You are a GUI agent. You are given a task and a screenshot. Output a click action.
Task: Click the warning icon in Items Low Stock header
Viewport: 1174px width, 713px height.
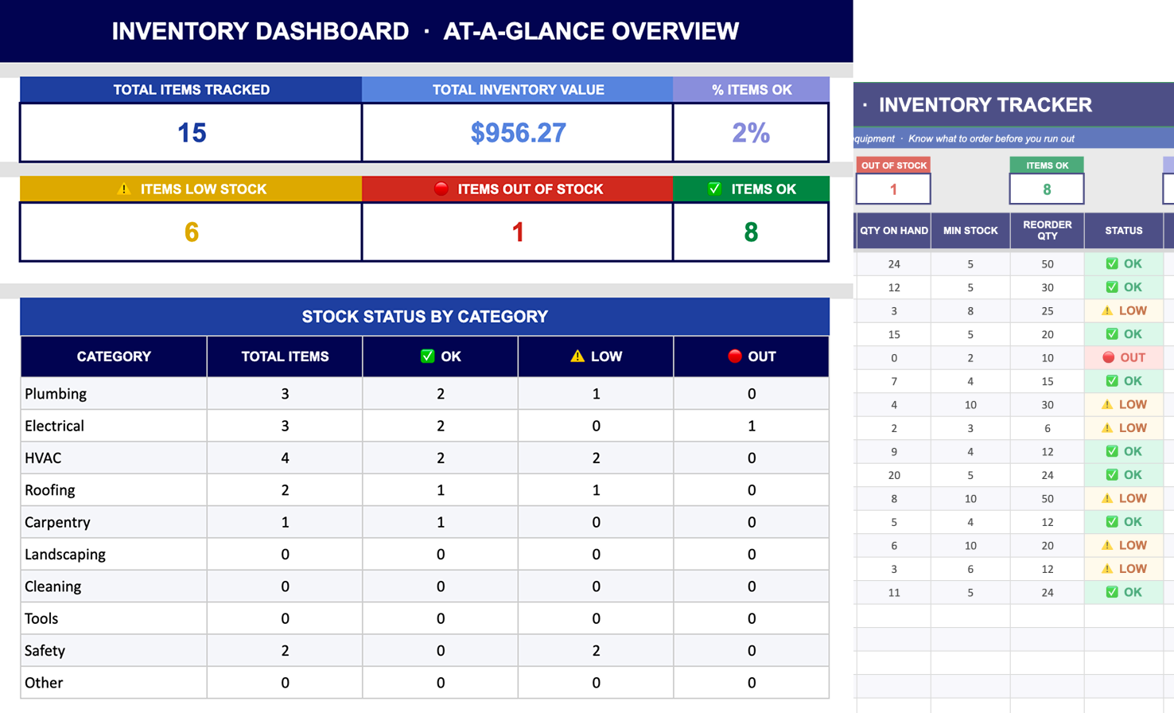pos(123,189)
